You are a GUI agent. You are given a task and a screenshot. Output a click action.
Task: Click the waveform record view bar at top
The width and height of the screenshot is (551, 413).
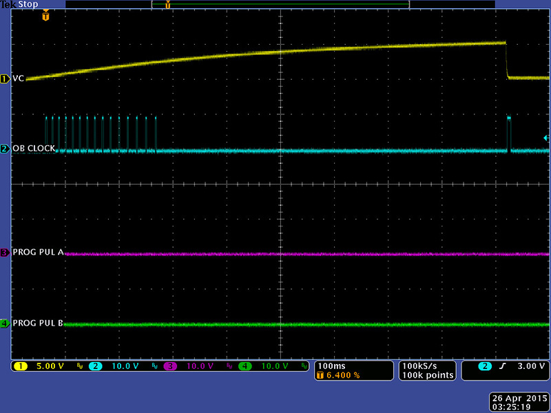(x=280, y=4)
